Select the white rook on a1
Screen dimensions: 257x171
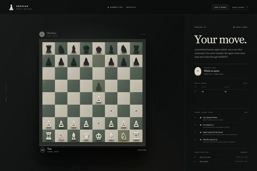(49, 136)
